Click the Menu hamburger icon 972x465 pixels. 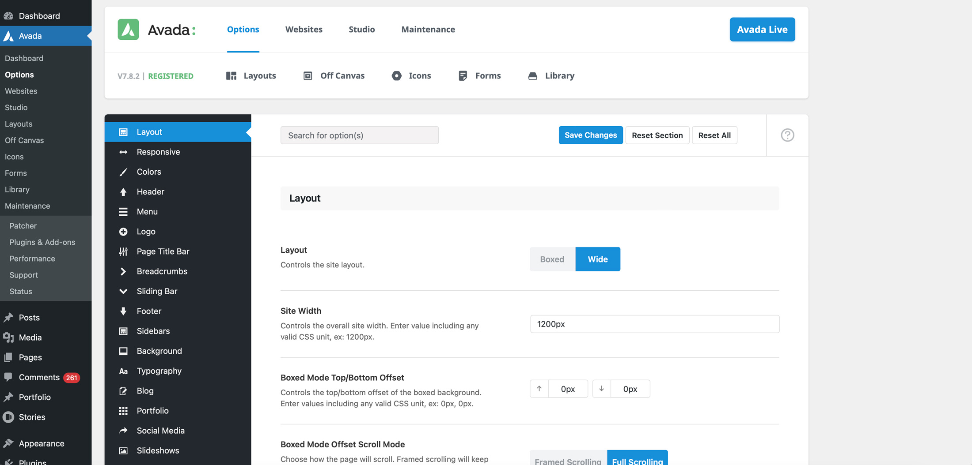(123, 212)
